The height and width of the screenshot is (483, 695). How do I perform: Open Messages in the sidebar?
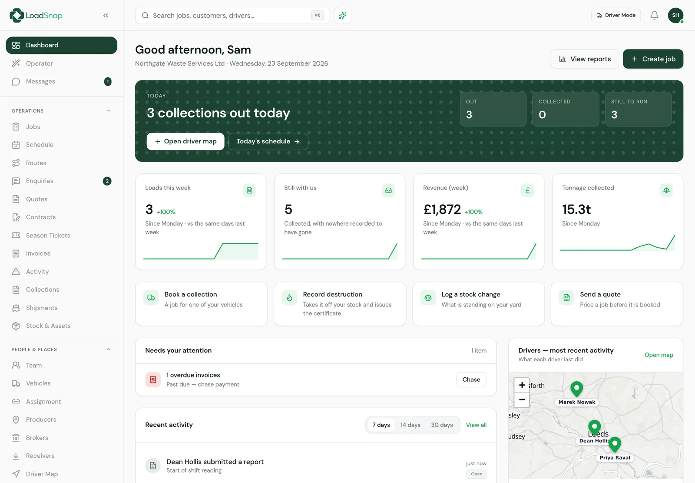click(61, 81)
